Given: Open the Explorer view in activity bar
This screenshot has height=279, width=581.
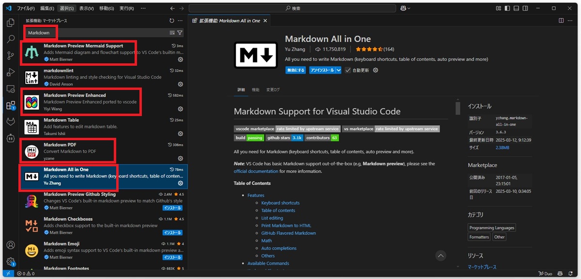Looking at the screenshot, I should click(10, 23).
